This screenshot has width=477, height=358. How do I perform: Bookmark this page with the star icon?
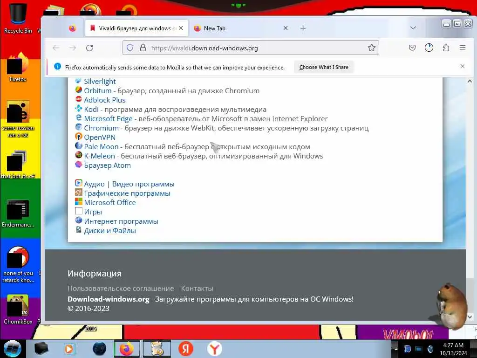[371, 48]
